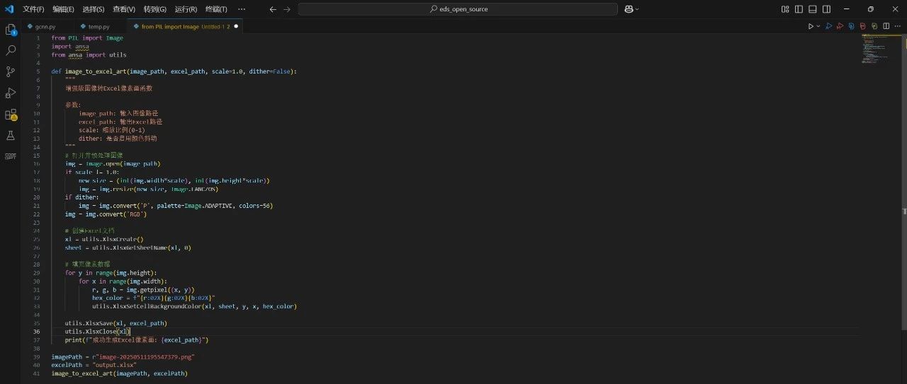Viewport: 907px width, 384px height.
Task: Click the yellow-green icon in the editor toolbar
Action: [874, 26]
